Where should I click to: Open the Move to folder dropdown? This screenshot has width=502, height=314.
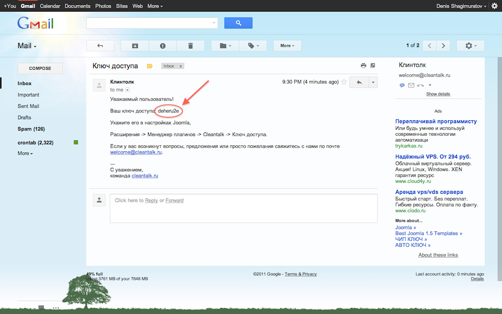[225, 46]
